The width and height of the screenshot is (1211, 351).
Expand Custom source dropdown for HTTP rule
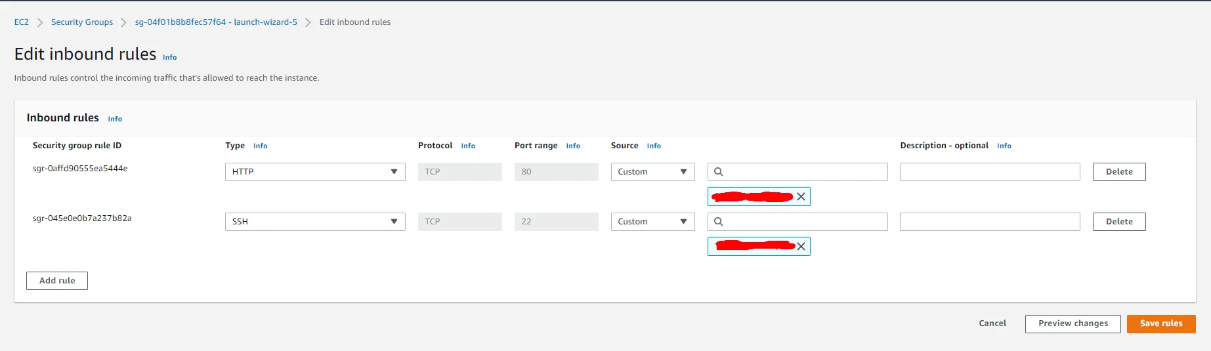point(652,172)
